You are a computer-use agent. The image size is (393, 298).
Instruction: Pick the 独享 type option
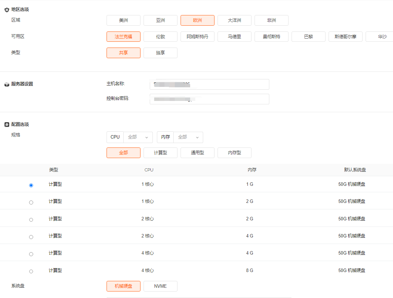coord(160,53)
